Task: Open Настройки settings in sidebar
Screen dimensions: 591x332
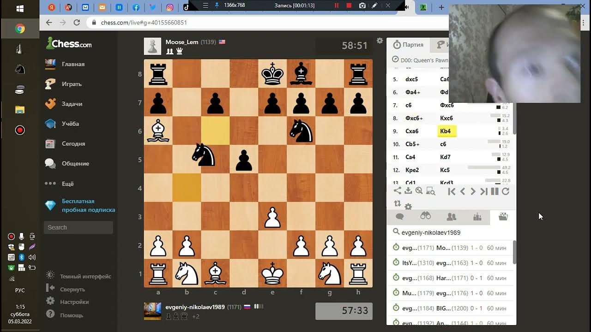Action: click(x=68, y=302)
